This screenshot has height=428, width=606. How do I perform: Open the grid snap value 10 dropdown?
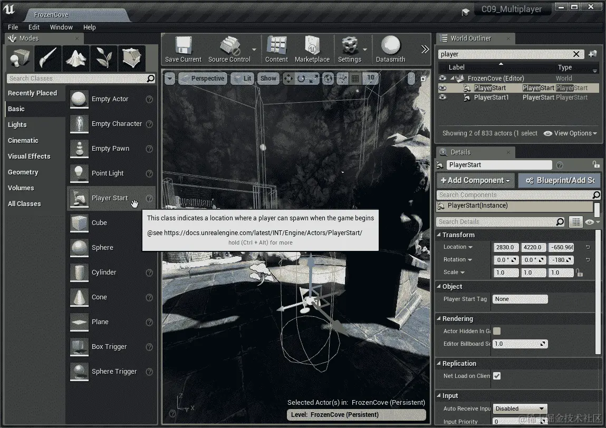(370, 78)
